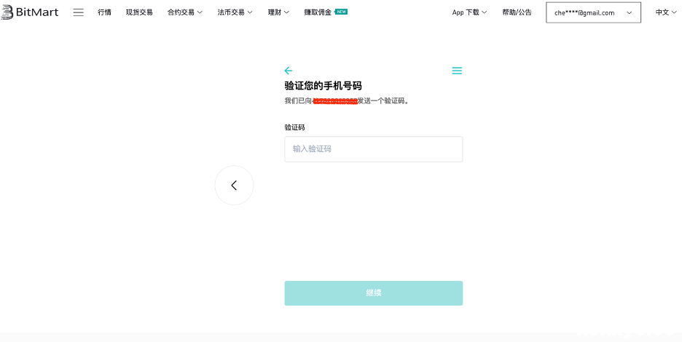Go to 现货交易 in navigation bar

pos(139,12)
